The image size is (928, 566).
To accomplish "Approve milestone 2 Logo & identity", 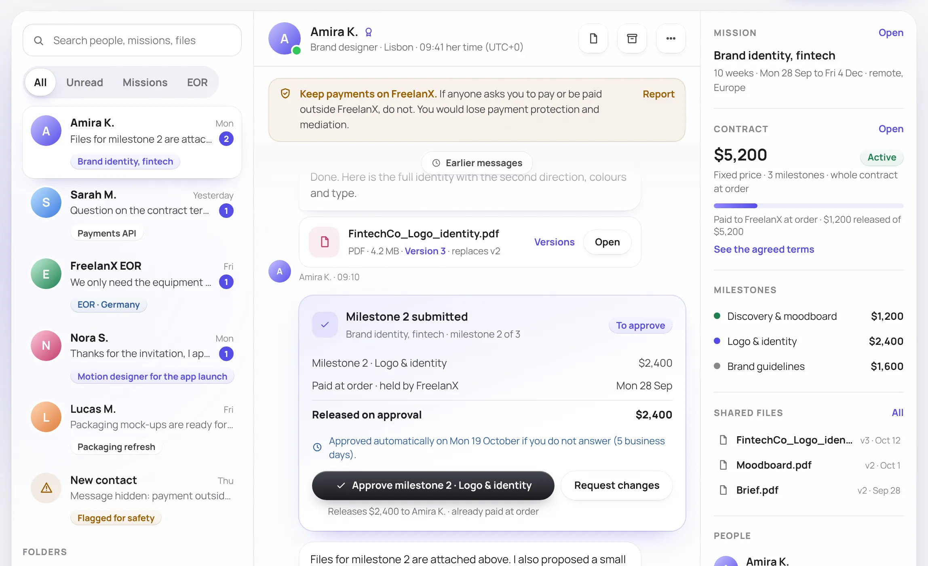I will (433, 485).
